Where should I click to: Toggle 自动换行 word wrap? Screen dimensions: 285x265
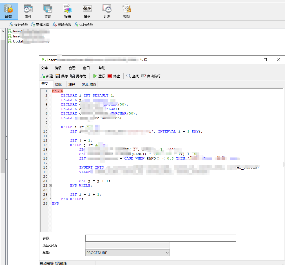point(151,76)
